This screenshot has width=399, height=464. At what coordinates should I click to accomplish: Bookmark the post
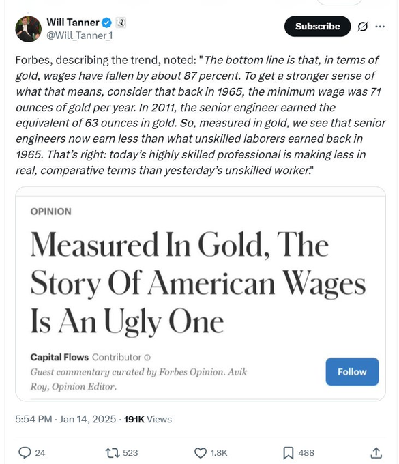click(289, 453)
